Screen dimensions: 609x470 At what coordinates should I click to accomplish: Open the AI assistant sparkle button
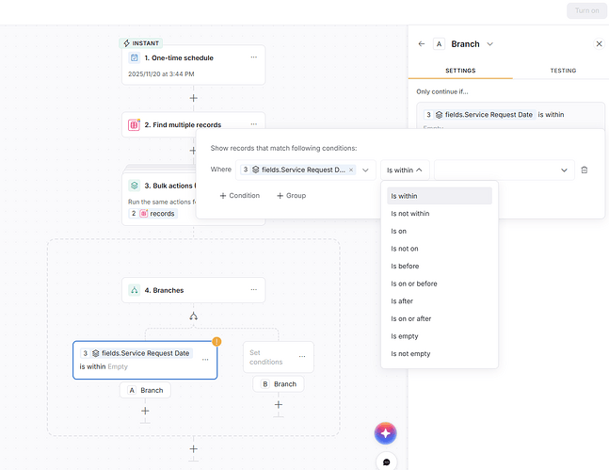coord(386,433)
